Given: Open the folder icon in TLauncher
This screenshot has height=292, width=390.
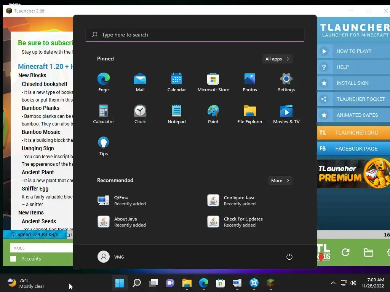Looking at the screenshot, I should click(368, 252).
